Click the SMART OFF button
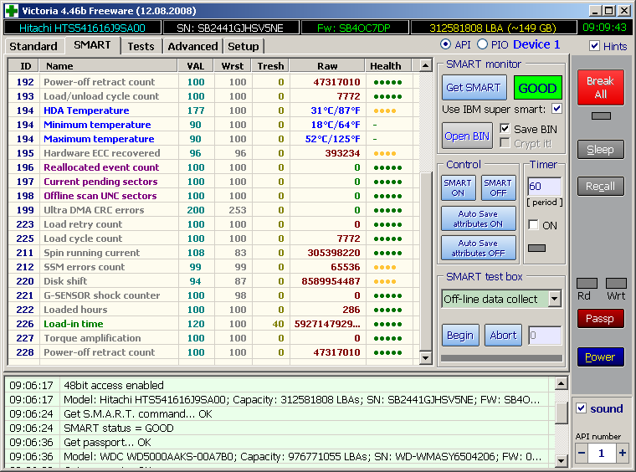Screen dimensions: 636x472 [498, 187]
